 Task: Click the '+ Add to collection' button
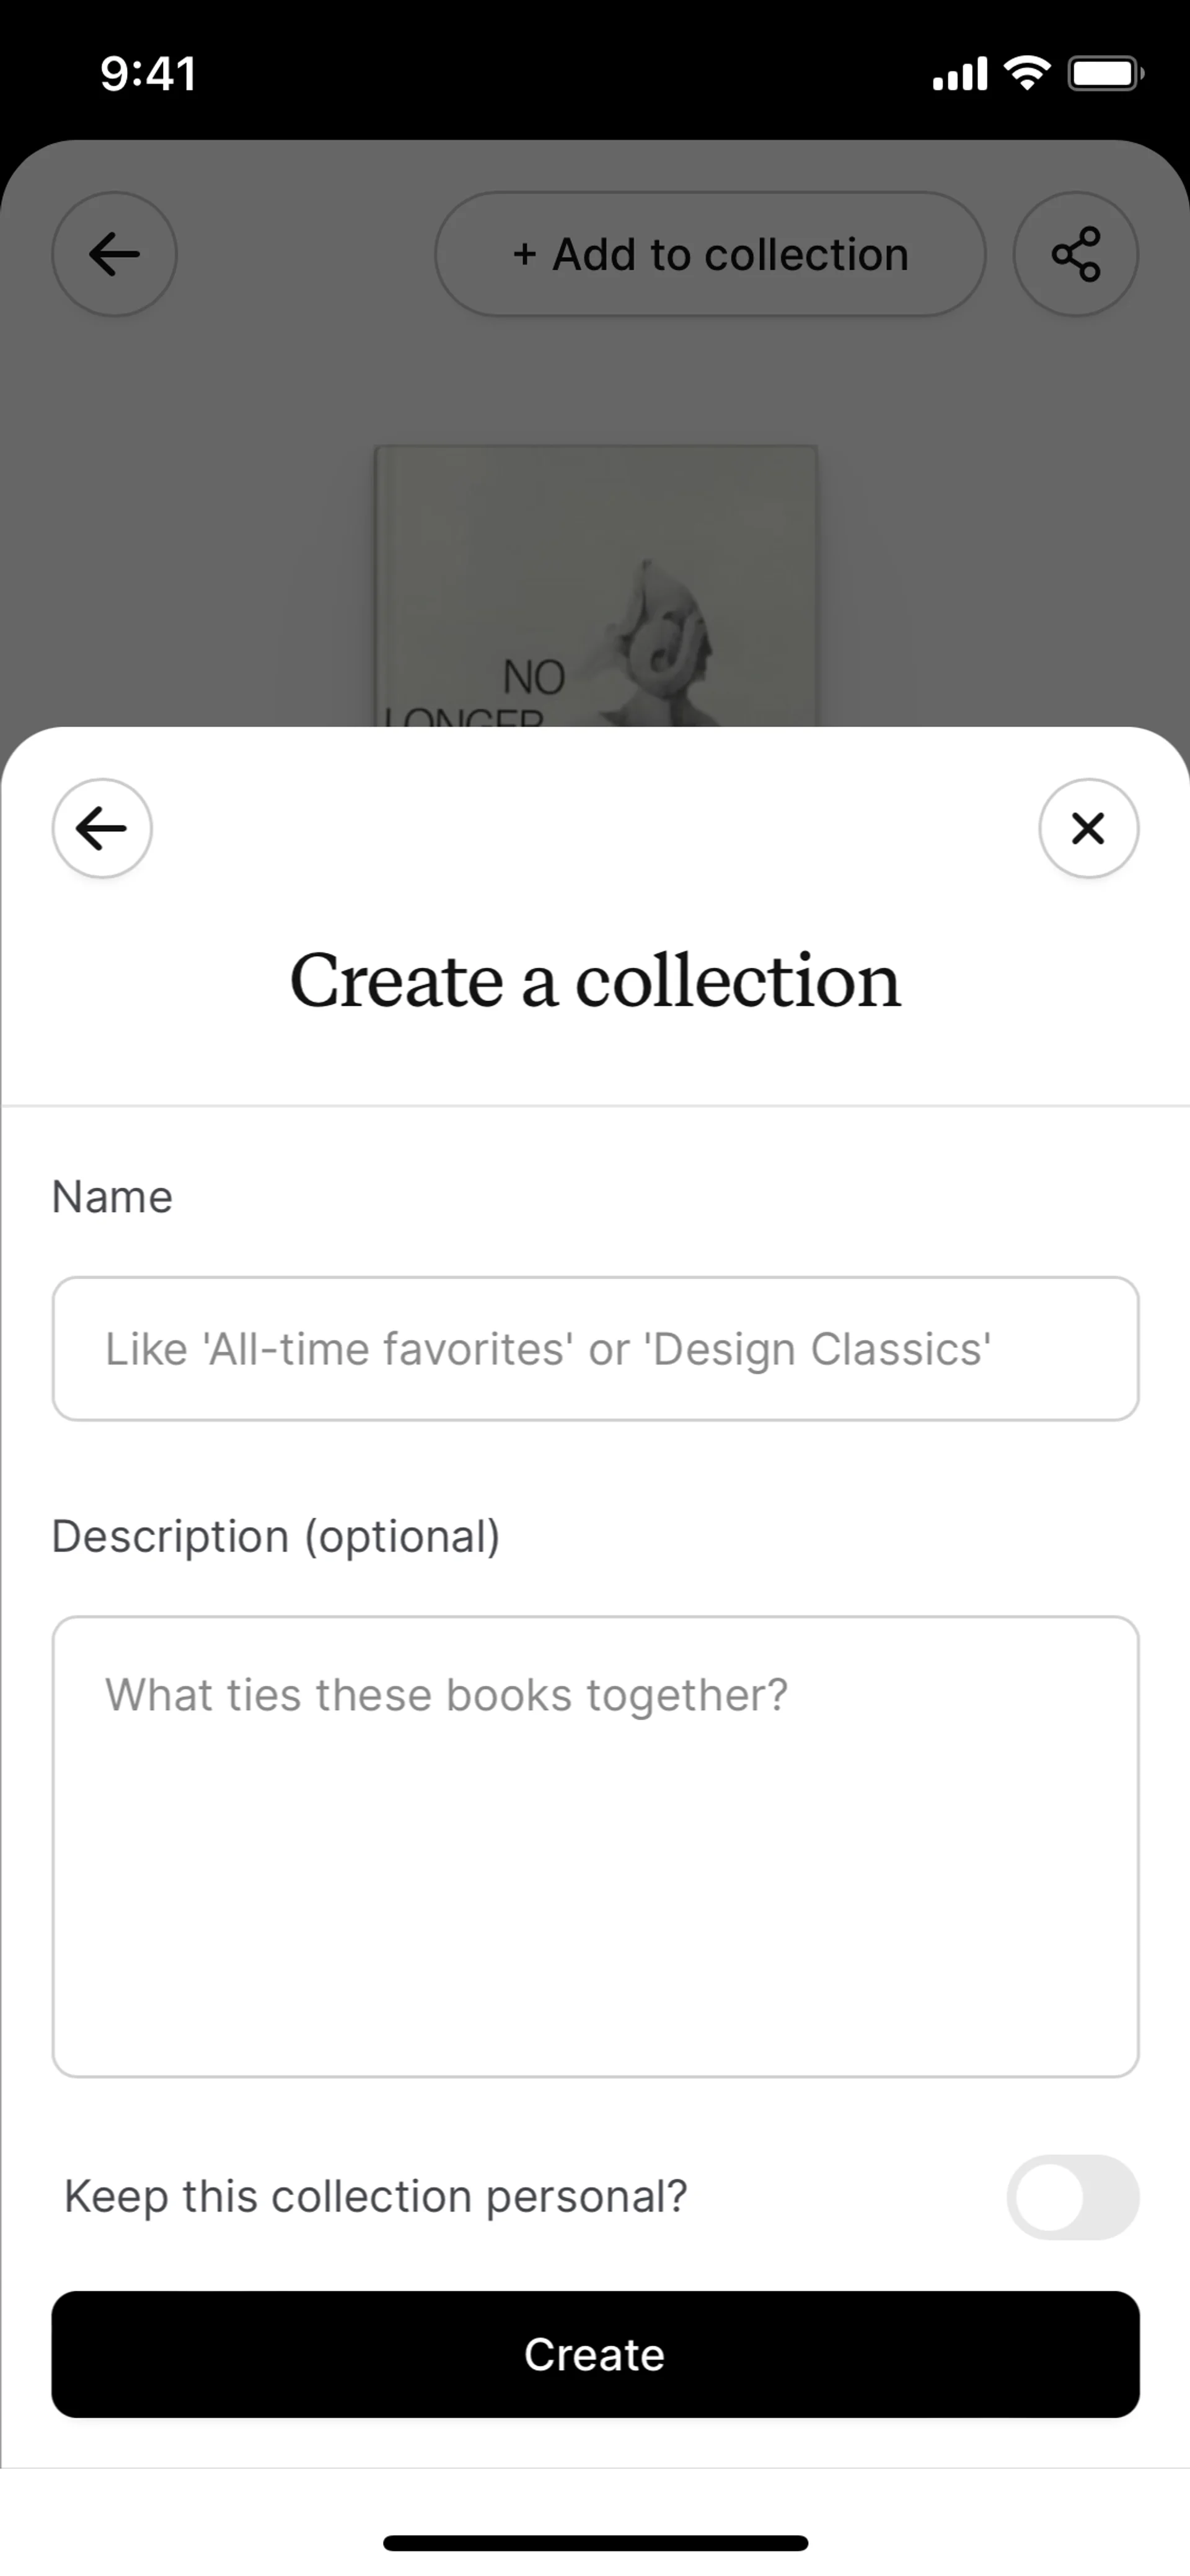[710, 254]
